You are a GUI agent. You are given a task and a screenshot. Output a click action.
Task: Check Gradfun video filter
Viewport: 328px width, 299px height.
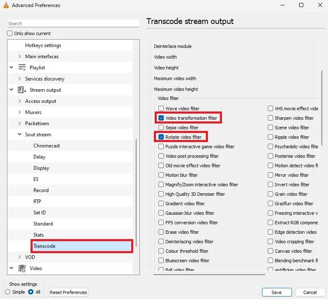point(271,203)
